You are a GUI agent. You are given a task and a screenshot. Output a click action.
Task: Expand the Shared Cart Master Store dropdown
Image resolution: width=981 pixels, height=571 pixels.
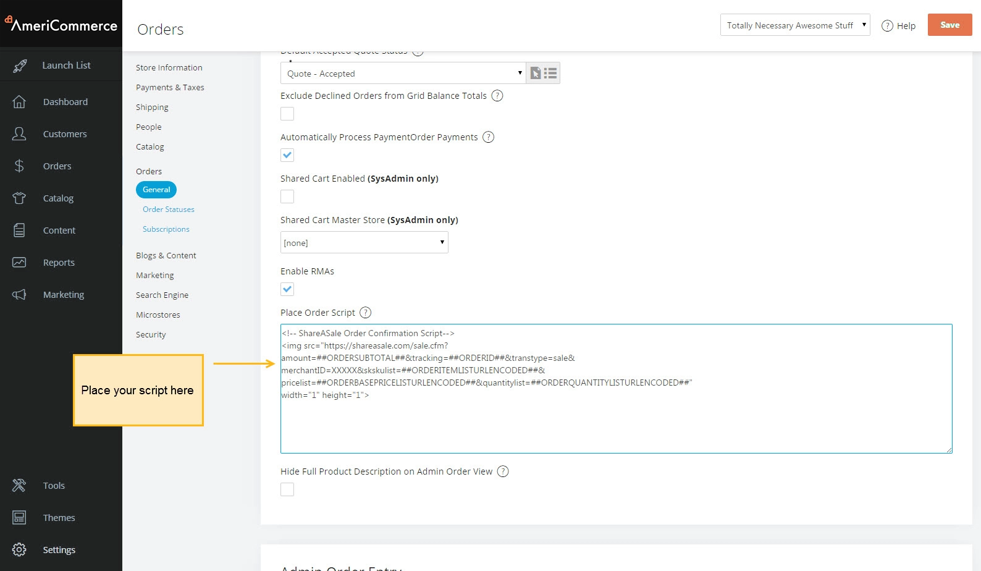pyautogui.click(x=364, y=243)
